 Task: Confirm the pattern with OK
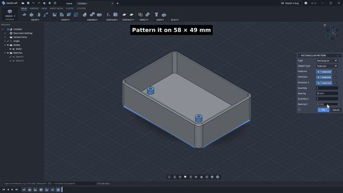point(323,110)
